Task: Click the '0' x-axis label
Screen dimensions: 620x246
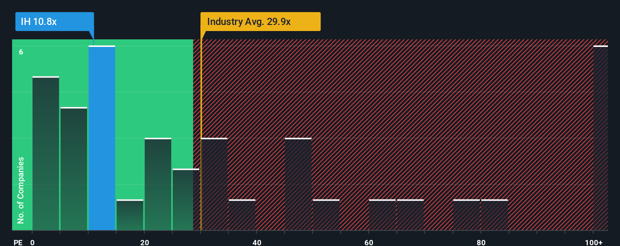Action: coord(33,243)
